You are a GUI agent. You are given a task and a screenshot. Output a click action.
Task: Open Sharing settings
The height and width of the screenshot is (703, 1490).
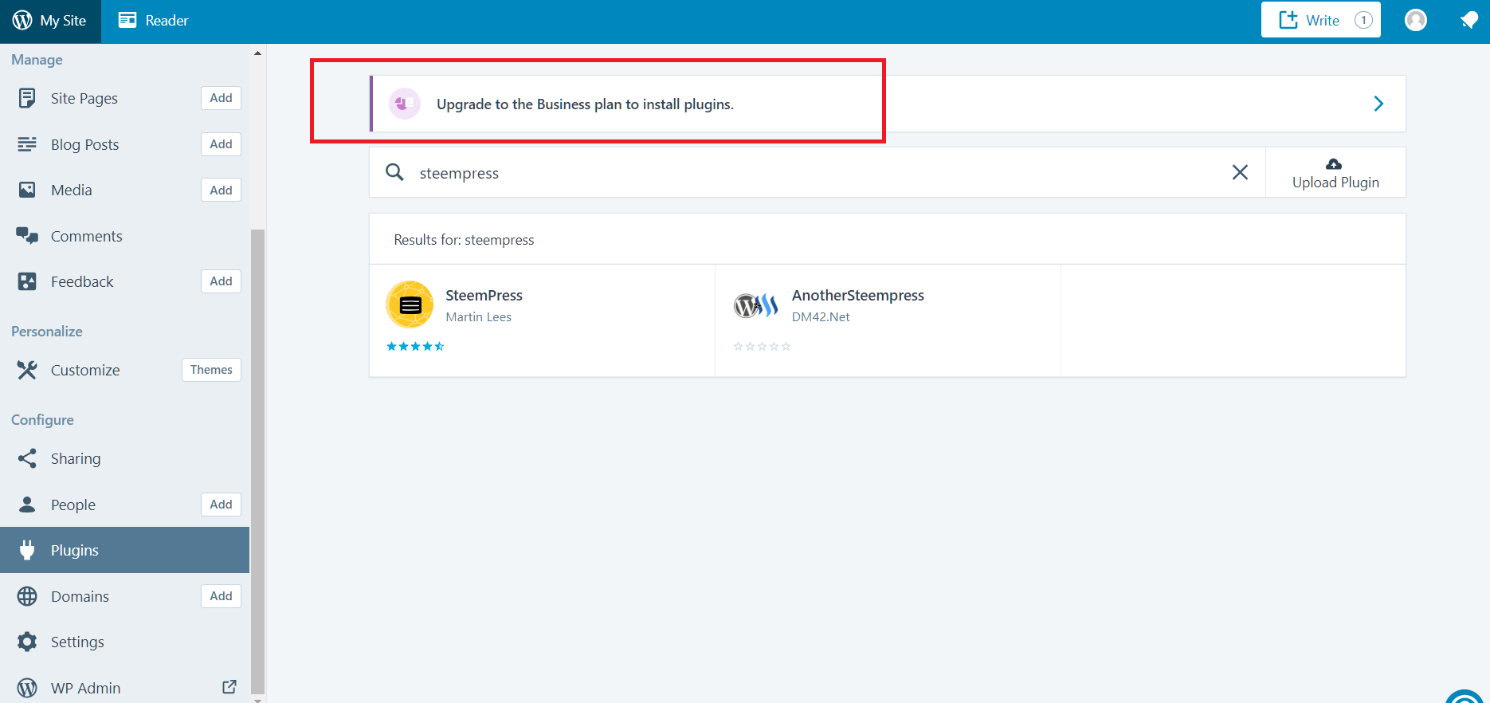[x=76, y=458]
